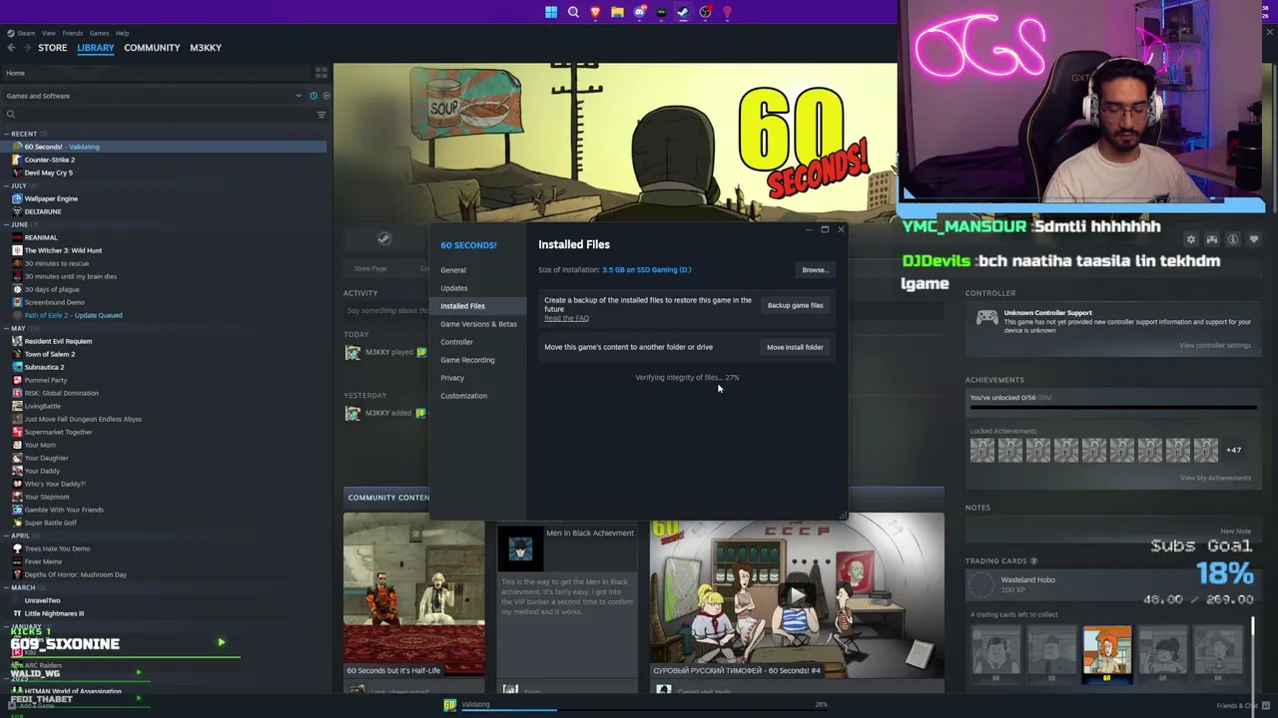Go to the STORE tab

[x=53, y=48]
